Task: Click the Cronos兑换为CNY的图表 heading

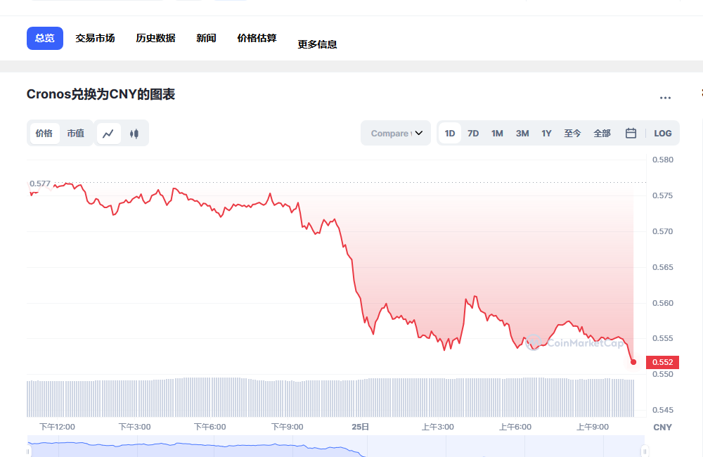Action: [101, 94]
